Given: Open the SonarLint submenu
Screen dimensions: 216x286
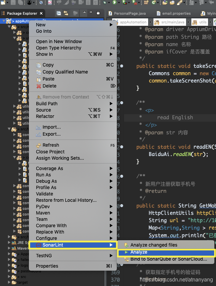Looking at the screenshot, I should [x=73, y=245].
